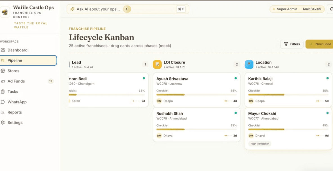This screenshot has width=333, height=171.
Task: Click the DN avatar on Karthik Balaji's card
Action: [251, 101]
